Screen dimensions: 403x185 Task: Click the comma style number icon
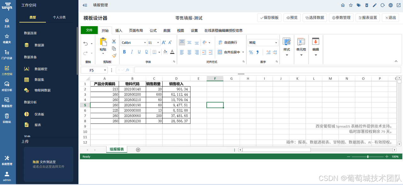tap(258, 52)
